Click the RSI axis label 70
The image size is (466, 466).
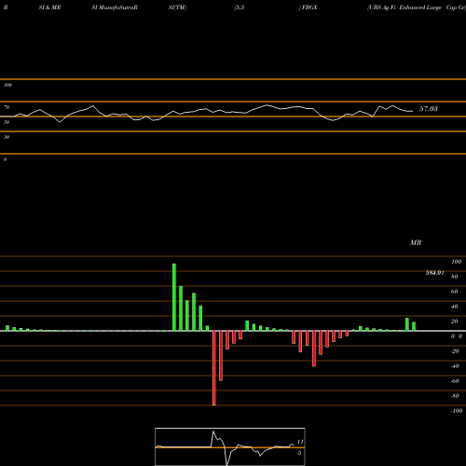point(7,107)
